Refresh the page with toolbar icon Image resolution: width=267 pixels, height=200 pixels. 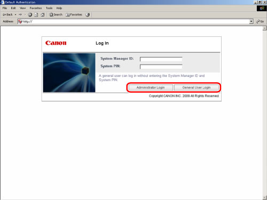tap(36, 15)
